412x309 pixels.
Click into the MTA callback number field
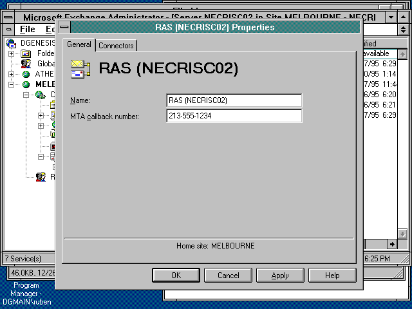234,116
